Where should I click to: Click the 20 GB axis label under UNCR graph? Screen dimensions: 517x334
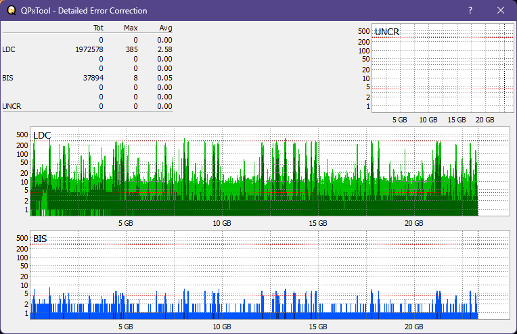pos(485,120)
